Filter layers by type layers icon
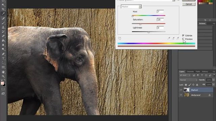 point(202,75)
